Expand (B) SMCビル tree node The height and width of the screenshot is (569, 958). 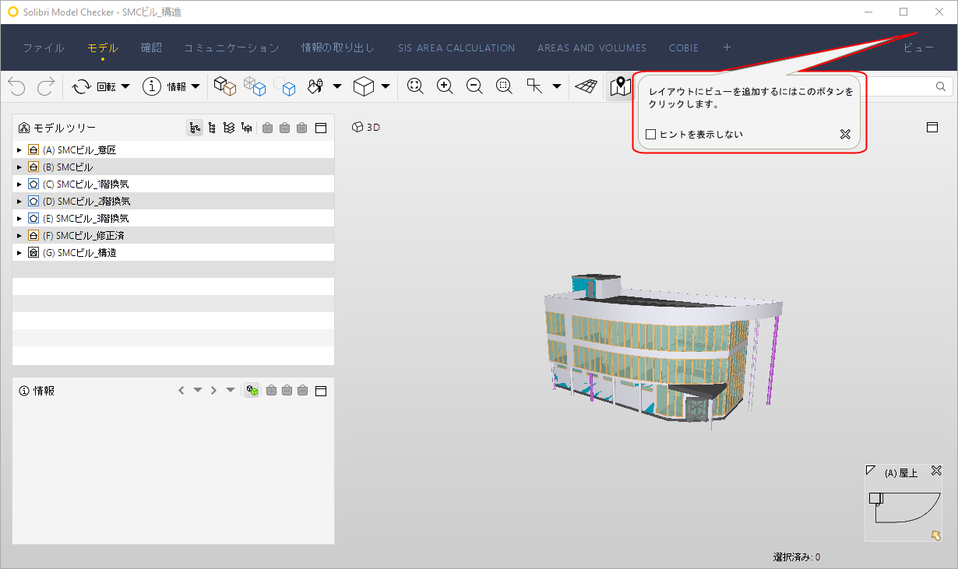(19, 167)
